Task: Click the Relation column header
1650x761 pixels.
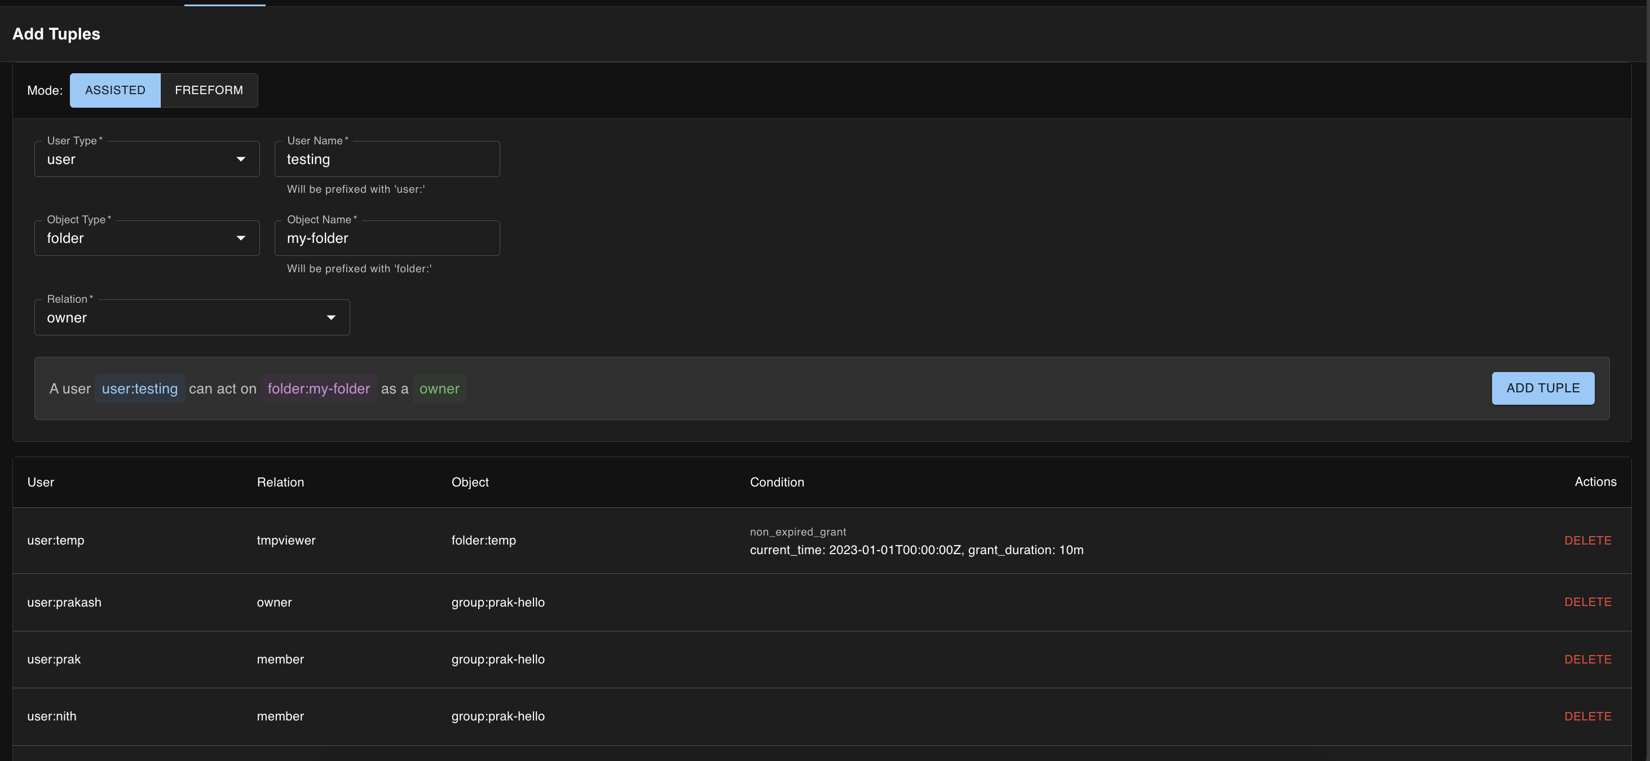Action: (x=280, y=482)
